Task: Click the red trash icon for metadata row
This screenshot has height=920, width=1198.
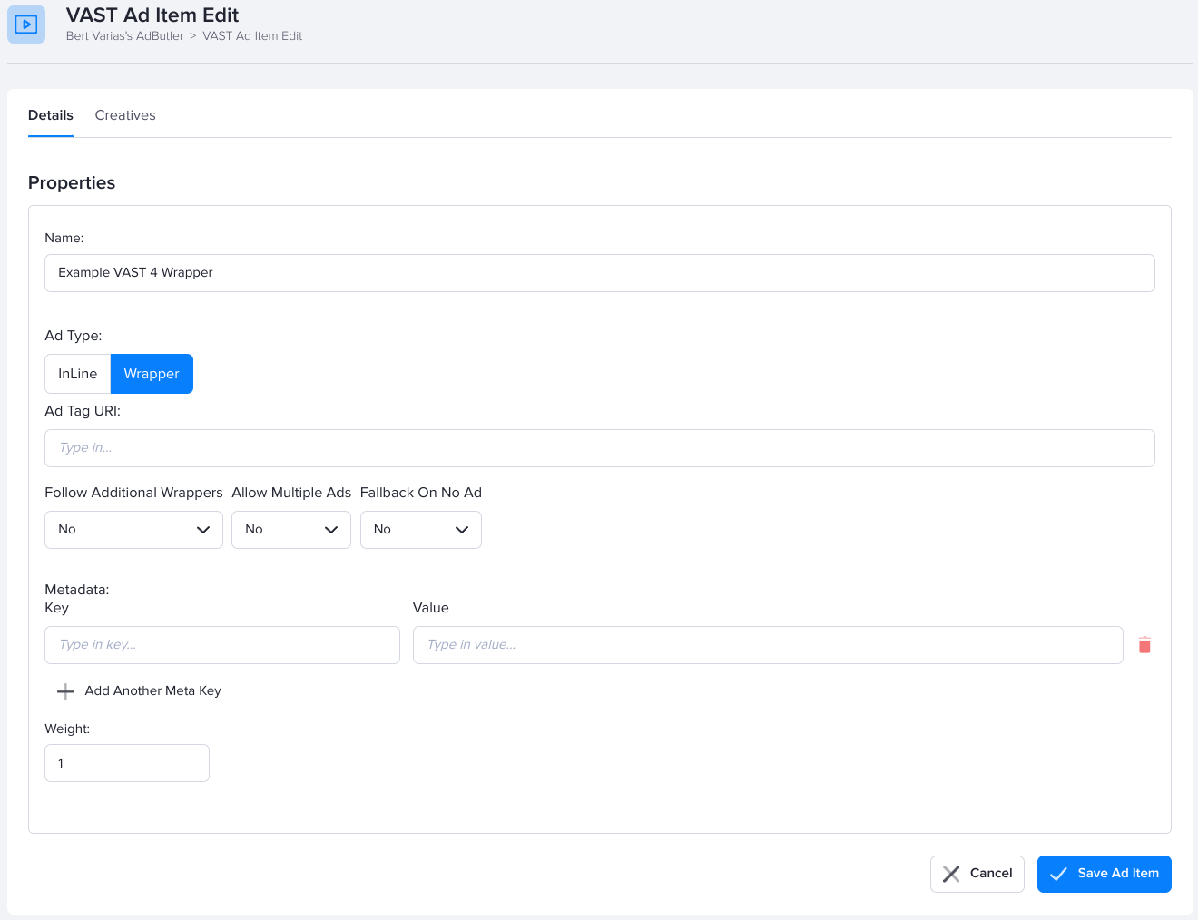Action: coord(1144,645)
